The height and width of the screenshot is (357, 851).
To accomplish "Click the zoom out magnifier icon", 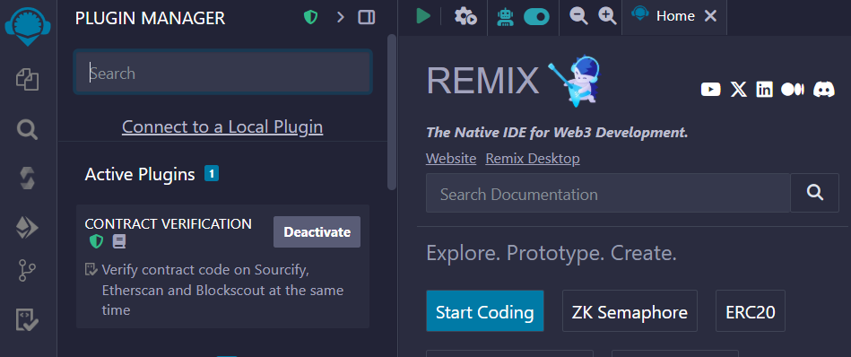I will [x=578, y=16].
